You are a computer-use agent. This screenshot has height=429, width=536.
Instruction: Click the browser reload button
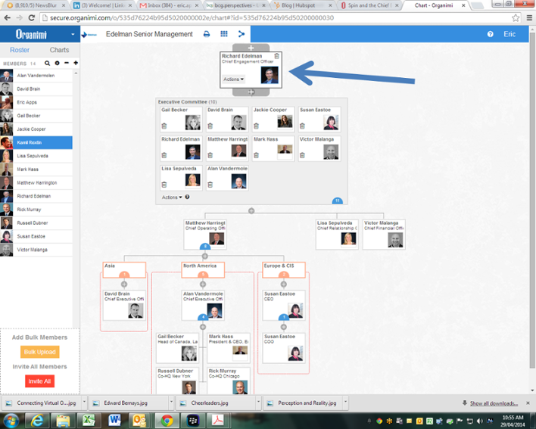pyautogui.click(x=32, y=17)
